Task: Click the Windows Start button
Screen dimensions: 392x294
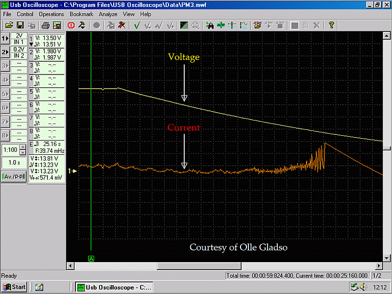Action: tap(15, 287)
